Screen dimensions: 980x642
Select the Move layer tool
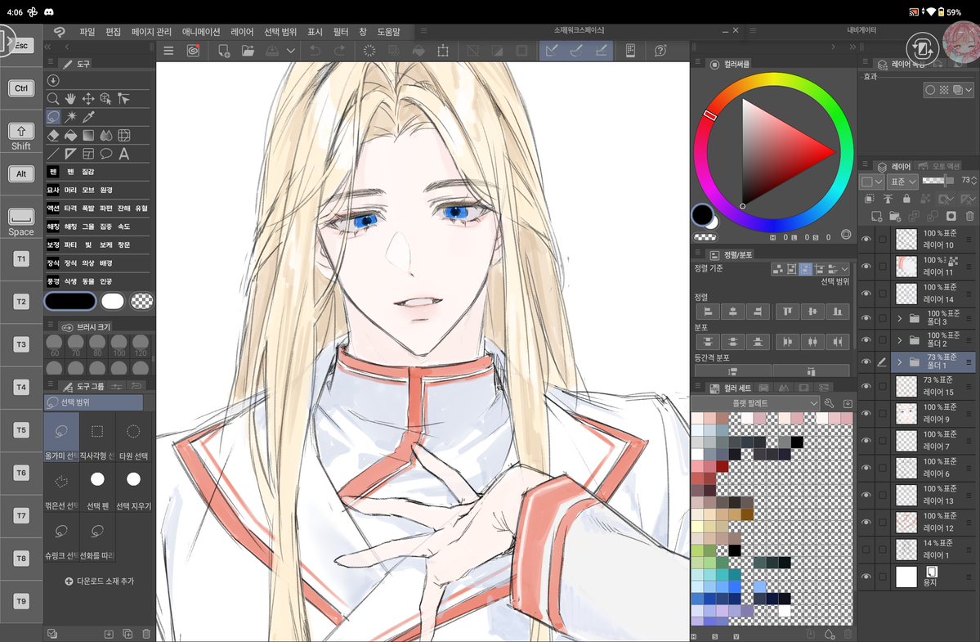coord(88,99)
